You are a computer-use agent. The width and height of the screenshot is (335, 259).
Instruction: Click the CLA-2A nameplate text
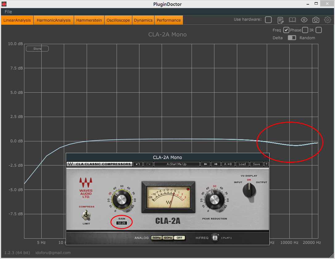[x=168, y=221]
